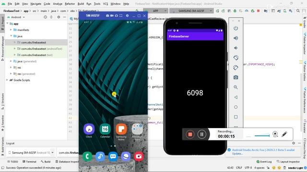Image resolution: width=307 pixels, height=172 pixels.
Task: Open the File menu
Action: point(10,4)
